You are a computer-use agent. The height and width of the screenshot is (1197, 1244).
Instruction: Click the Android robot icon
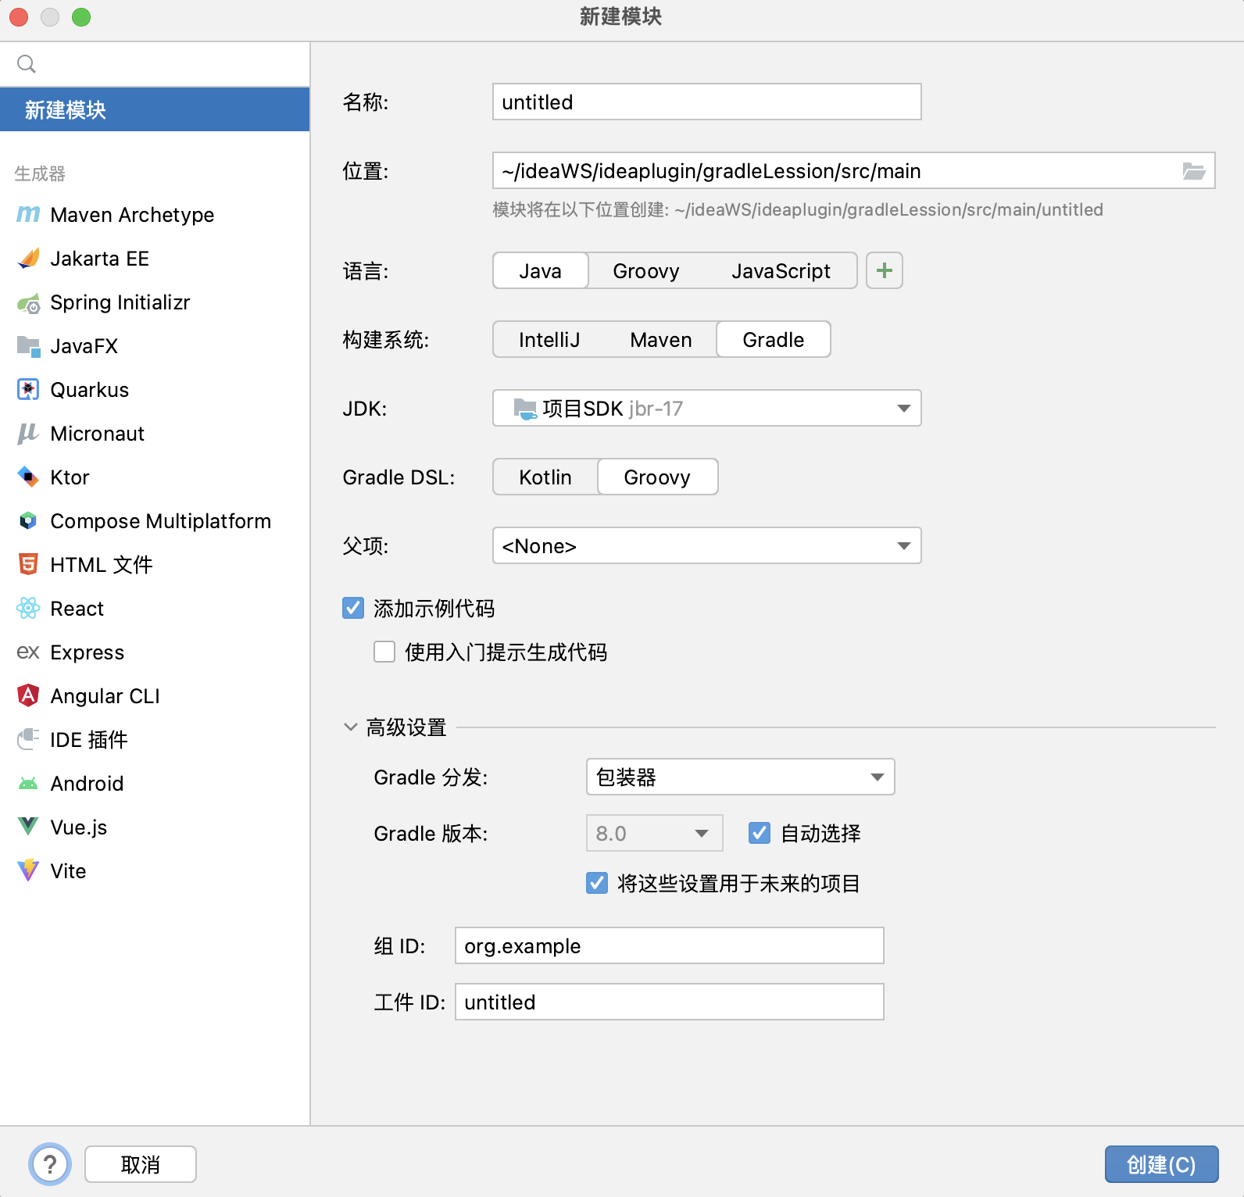28,783
